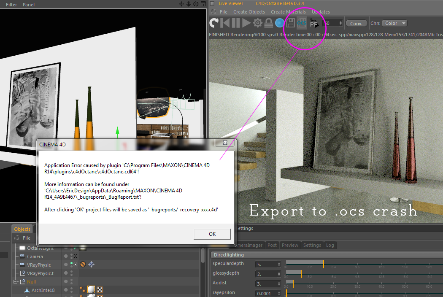
Task: Open the Objects manager File menu
Action: pos(27,238)
